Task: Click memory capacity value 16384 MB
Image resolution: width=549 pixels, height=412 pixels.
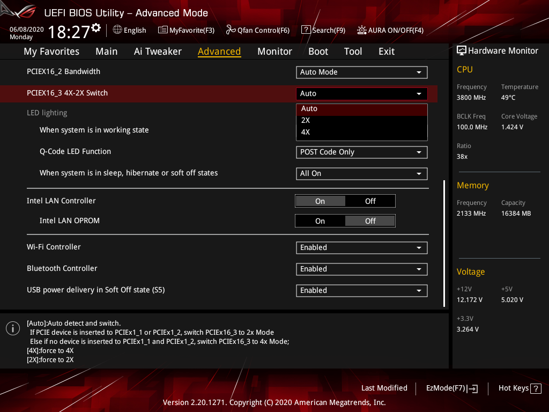Action: 516,214
